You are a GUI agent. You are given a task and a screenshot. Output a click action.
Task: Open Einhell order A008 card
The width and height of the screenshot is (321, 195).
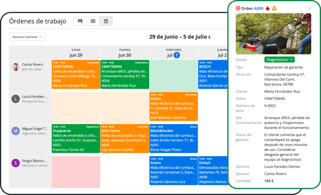(x=213, y=171)
